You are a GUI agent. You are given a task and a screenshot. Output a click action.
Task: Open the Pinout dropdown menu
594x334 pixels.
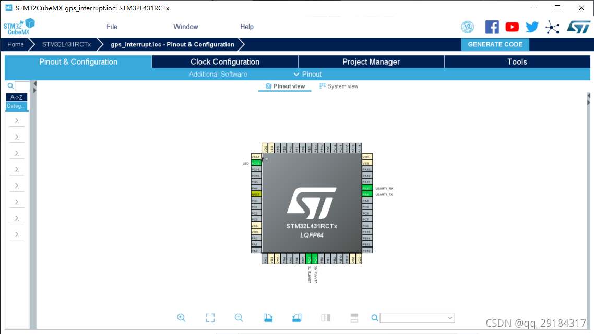click(307, 74)
